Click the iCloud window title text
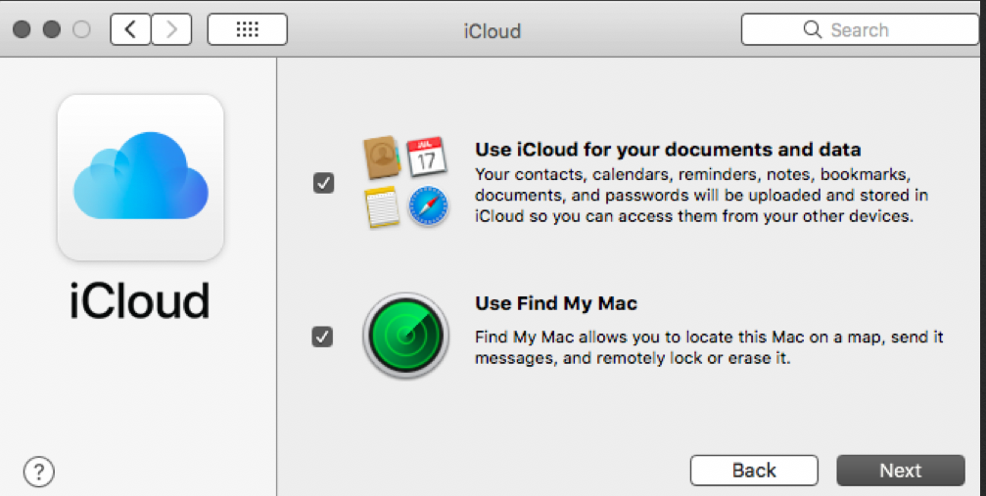This screenshot has height=496, width=986. 492,30
